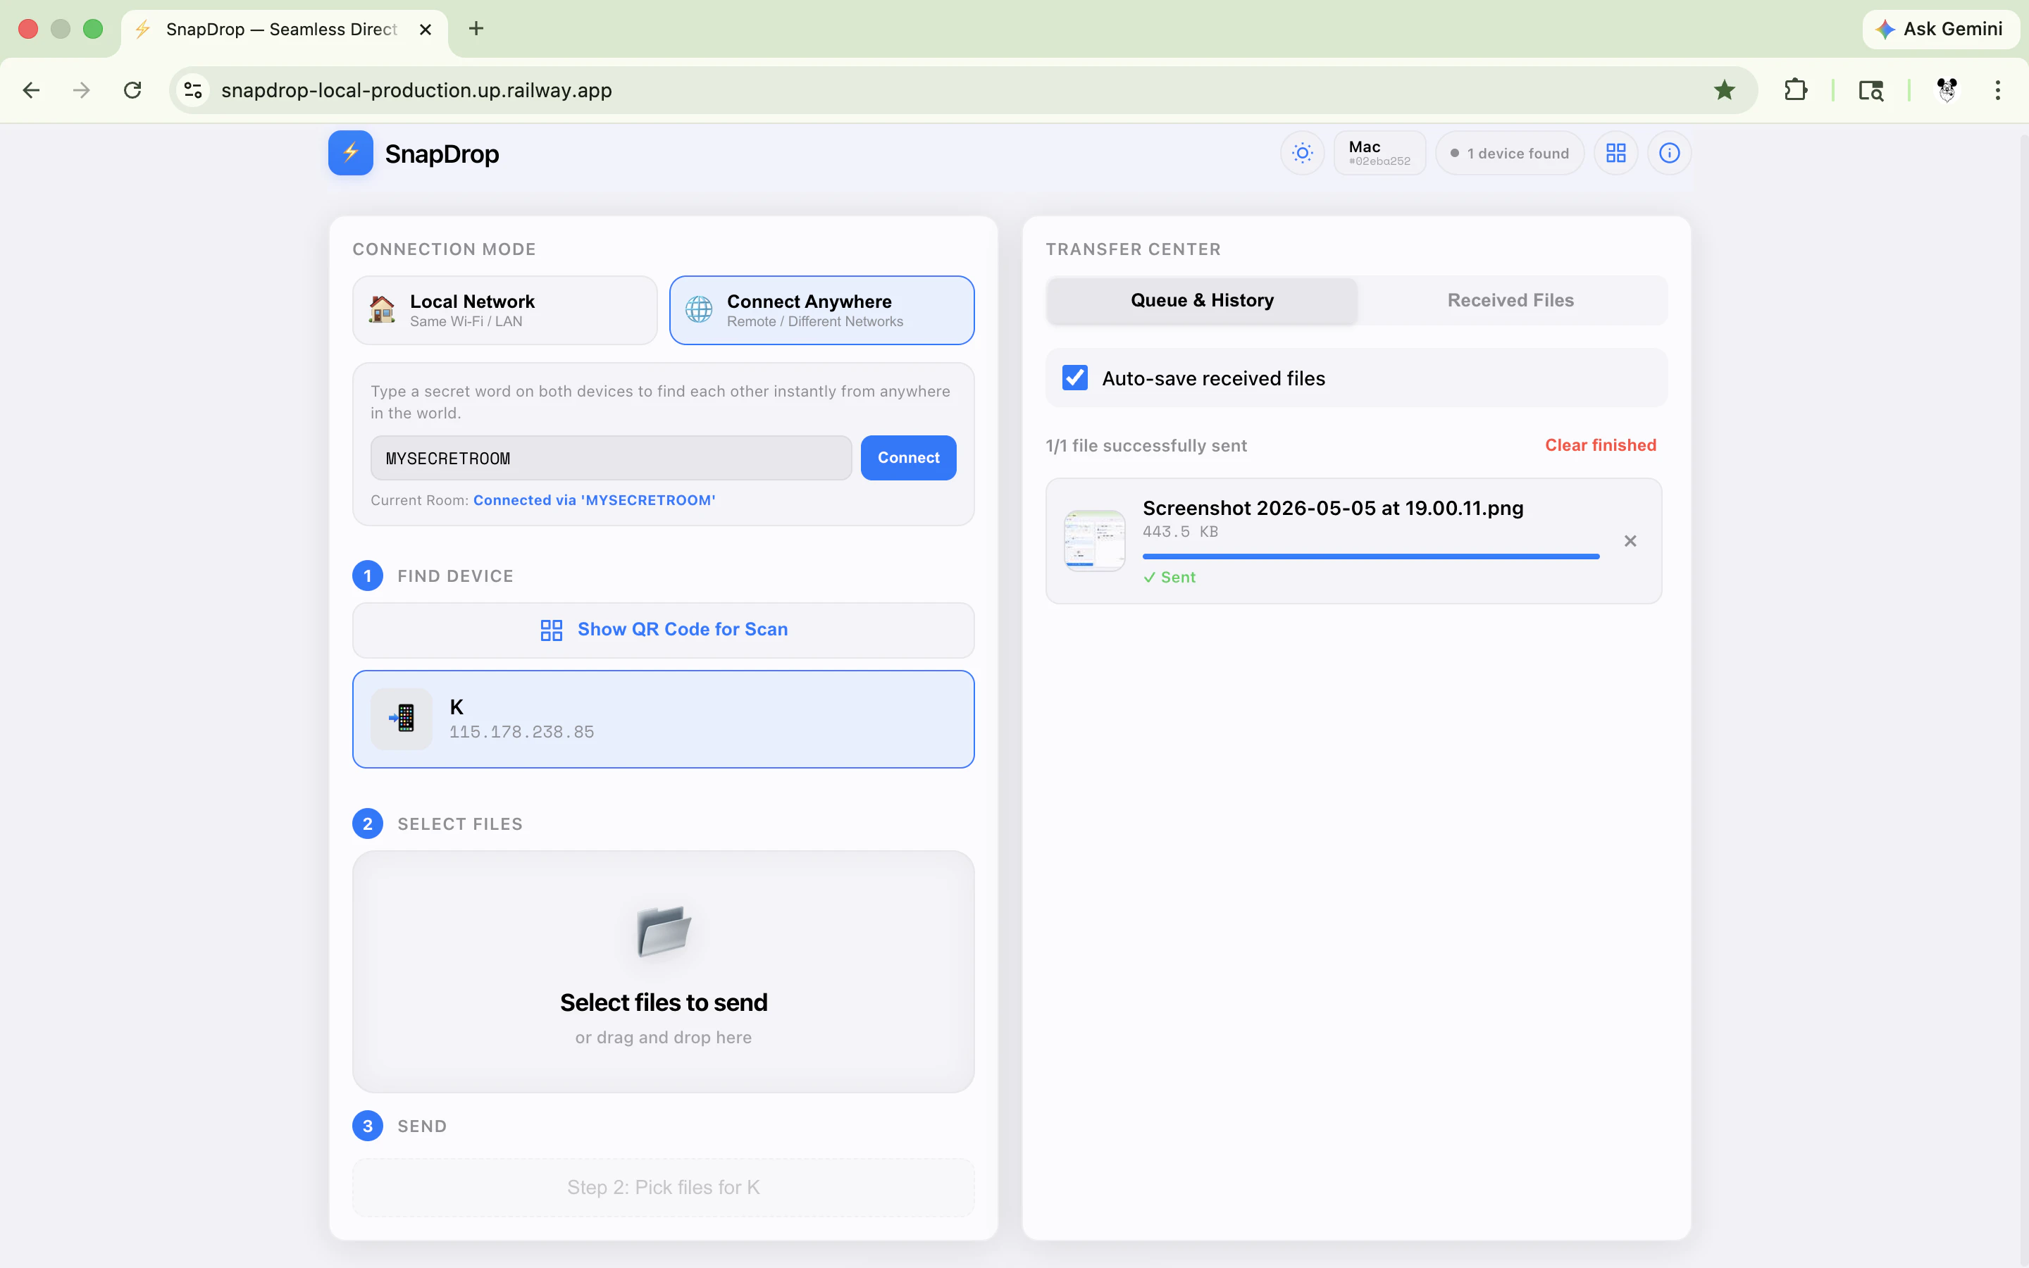The width and height of the screenshot is (2029, 1268).
Task: Click the step 1 FIND DEVICE badge
Action: pos(367,576)
